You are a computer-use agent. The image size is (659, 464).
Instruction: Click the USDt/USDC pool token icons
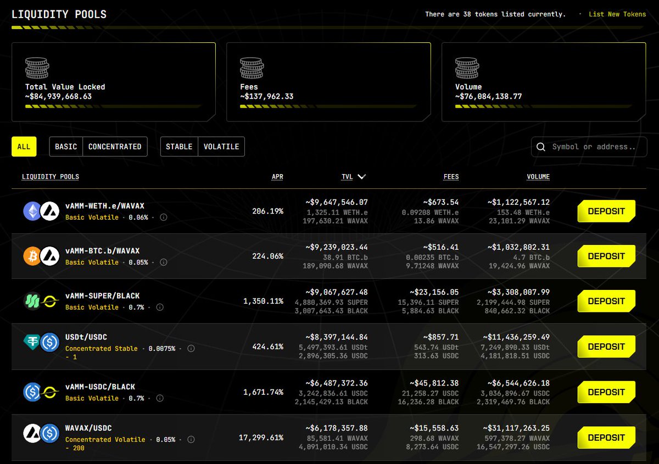pos(41,343)
